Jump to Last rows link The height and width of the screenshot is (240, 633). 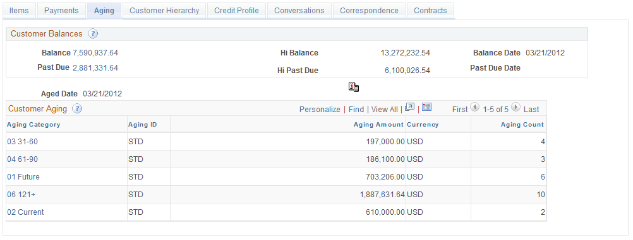[531, 110]
